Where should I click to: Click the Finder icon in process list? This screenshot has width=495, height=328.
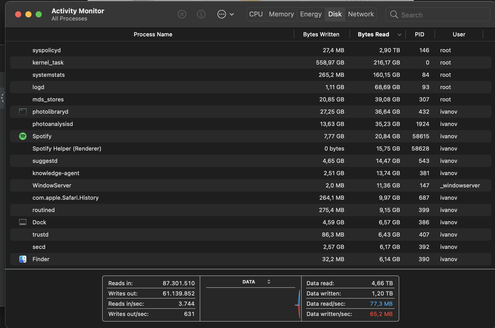coord(23,259)
